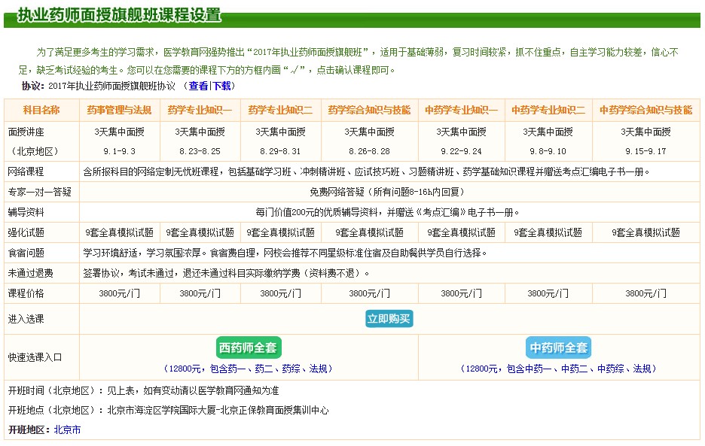705x446 pixels.
Task: Select the 药事管理与法规 subject header
Action: (x=121, y=108)
